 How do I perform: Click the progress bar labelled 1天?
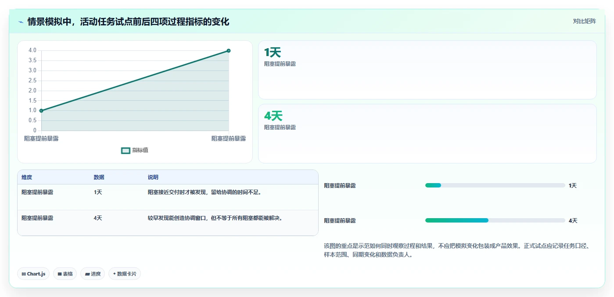coord(495,185)
